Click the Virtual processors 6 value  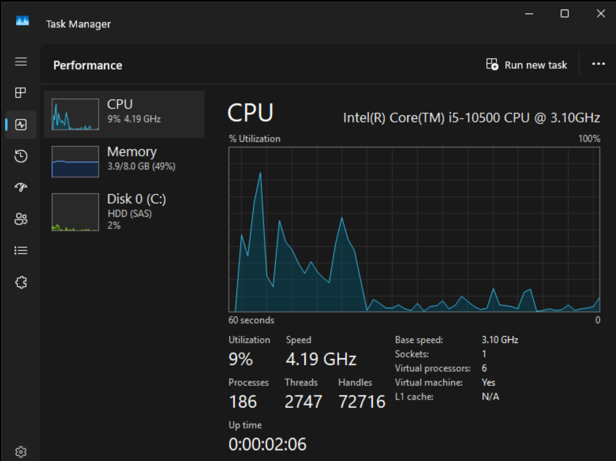point(484,368)
